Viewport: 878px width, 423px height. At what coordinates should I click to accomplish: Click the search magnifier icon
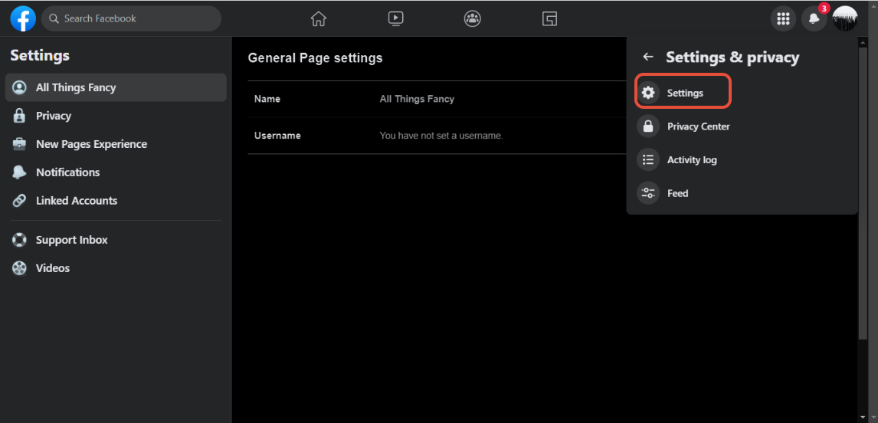coord(54,18)
